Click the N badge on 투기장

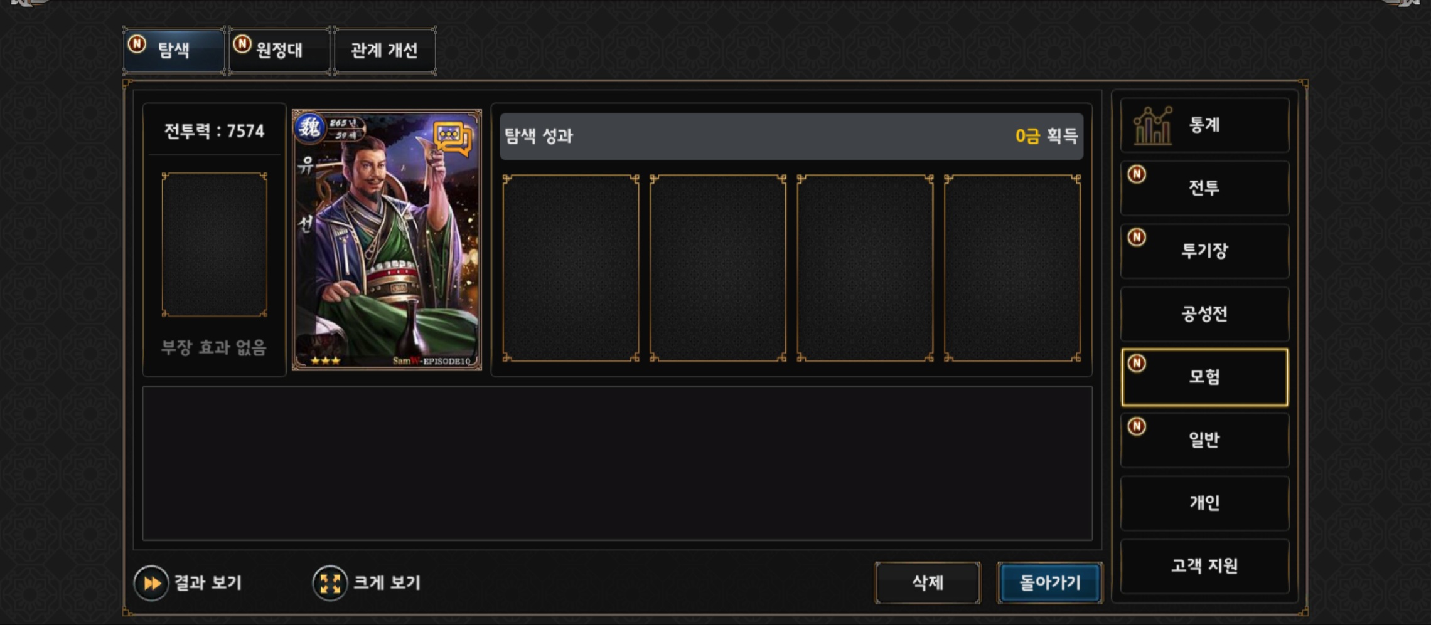click(1137, 237)
